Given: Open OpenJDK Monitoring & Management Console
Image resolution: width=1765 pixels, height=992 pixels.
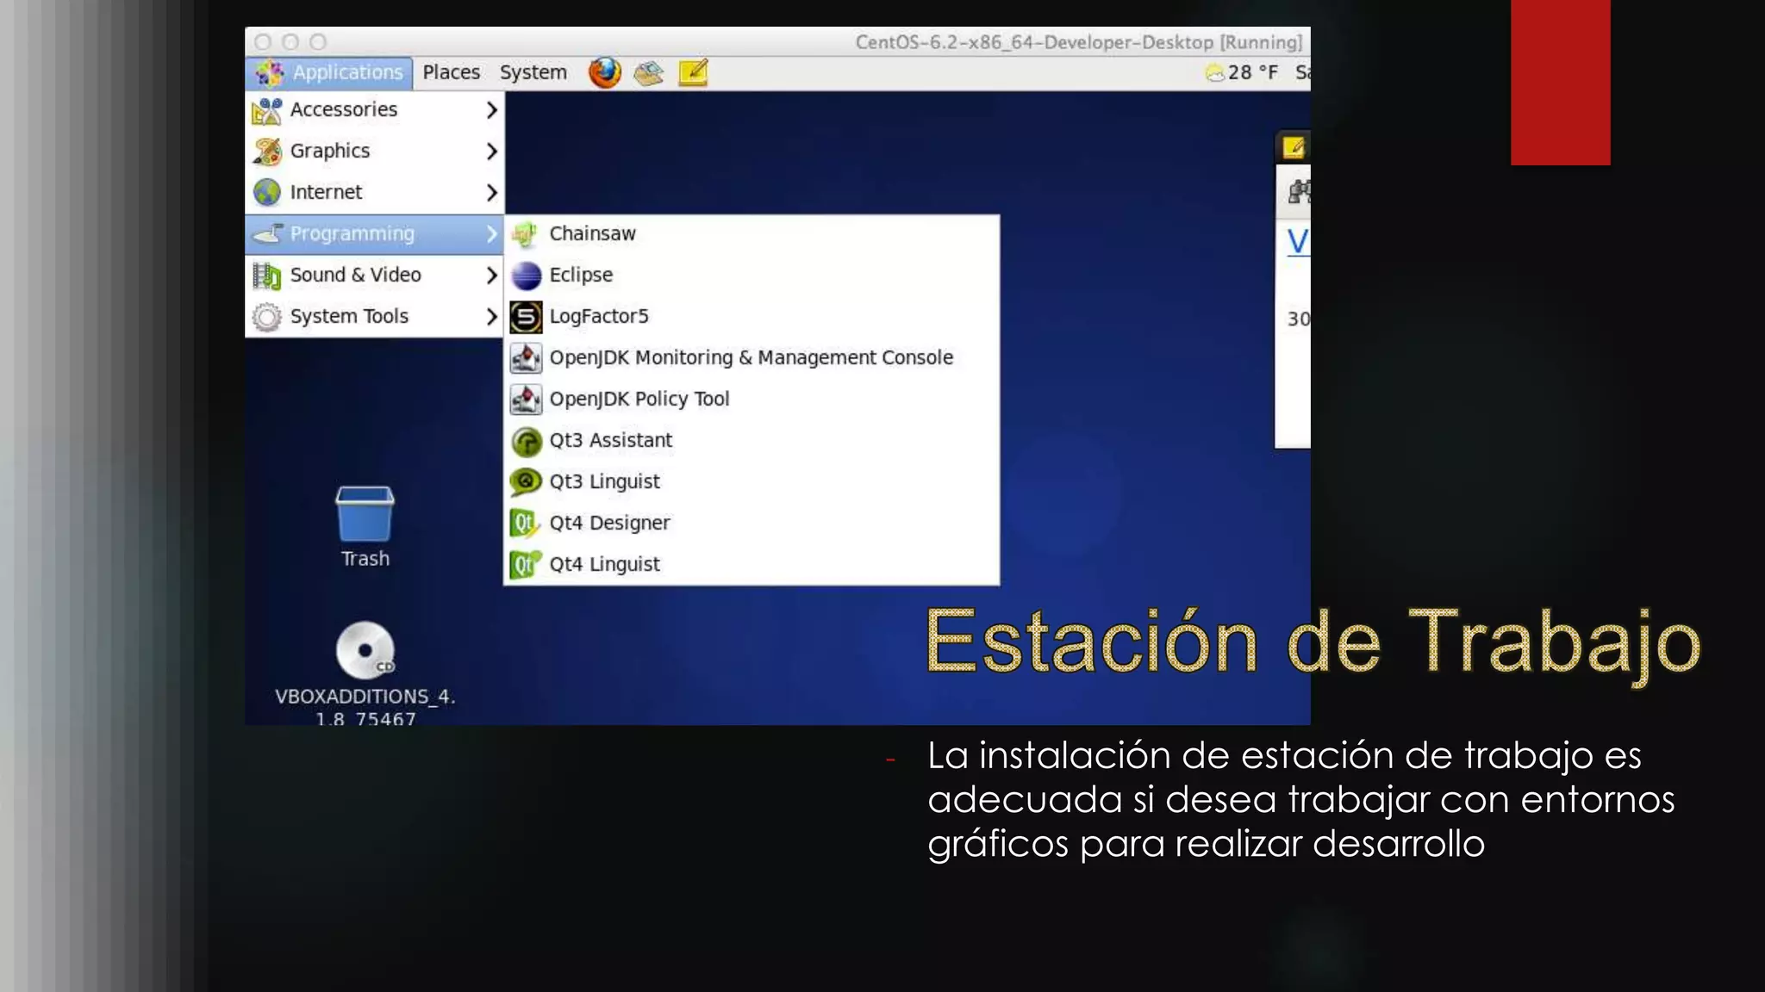Looking at the screenshot, I should [752, 358].
